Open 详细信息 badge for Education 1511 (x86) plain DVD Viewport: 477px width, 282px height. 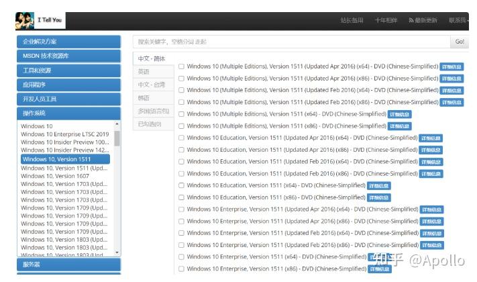(x=378, y=197)
